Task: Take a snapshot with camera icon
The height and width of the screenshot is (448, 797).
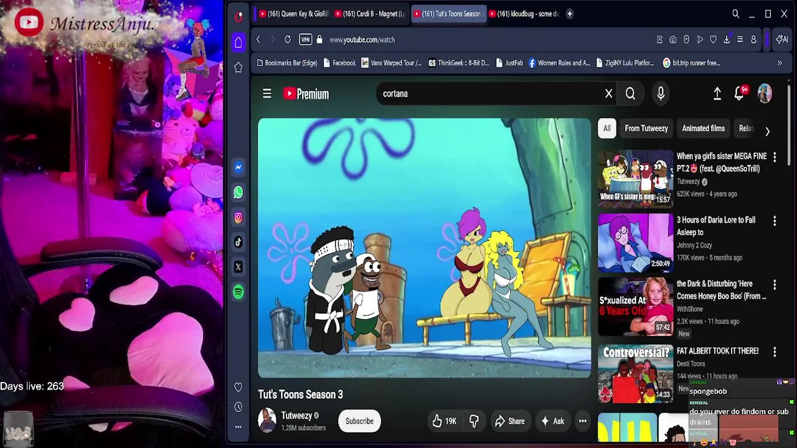Action: (673, 39)
